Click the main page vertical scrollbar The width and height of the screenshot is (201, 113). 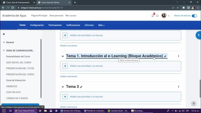[200, 89]
